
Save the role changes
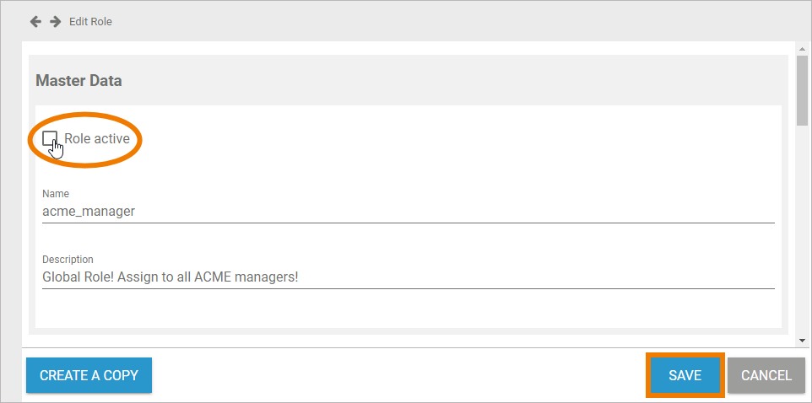(685, 375)
